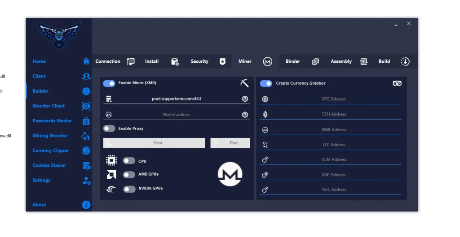Open Settings from the sidebar

tap(41, 180)
